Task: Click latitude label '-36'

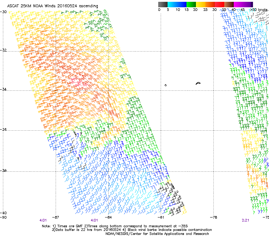Action: [x=3, y=129]
